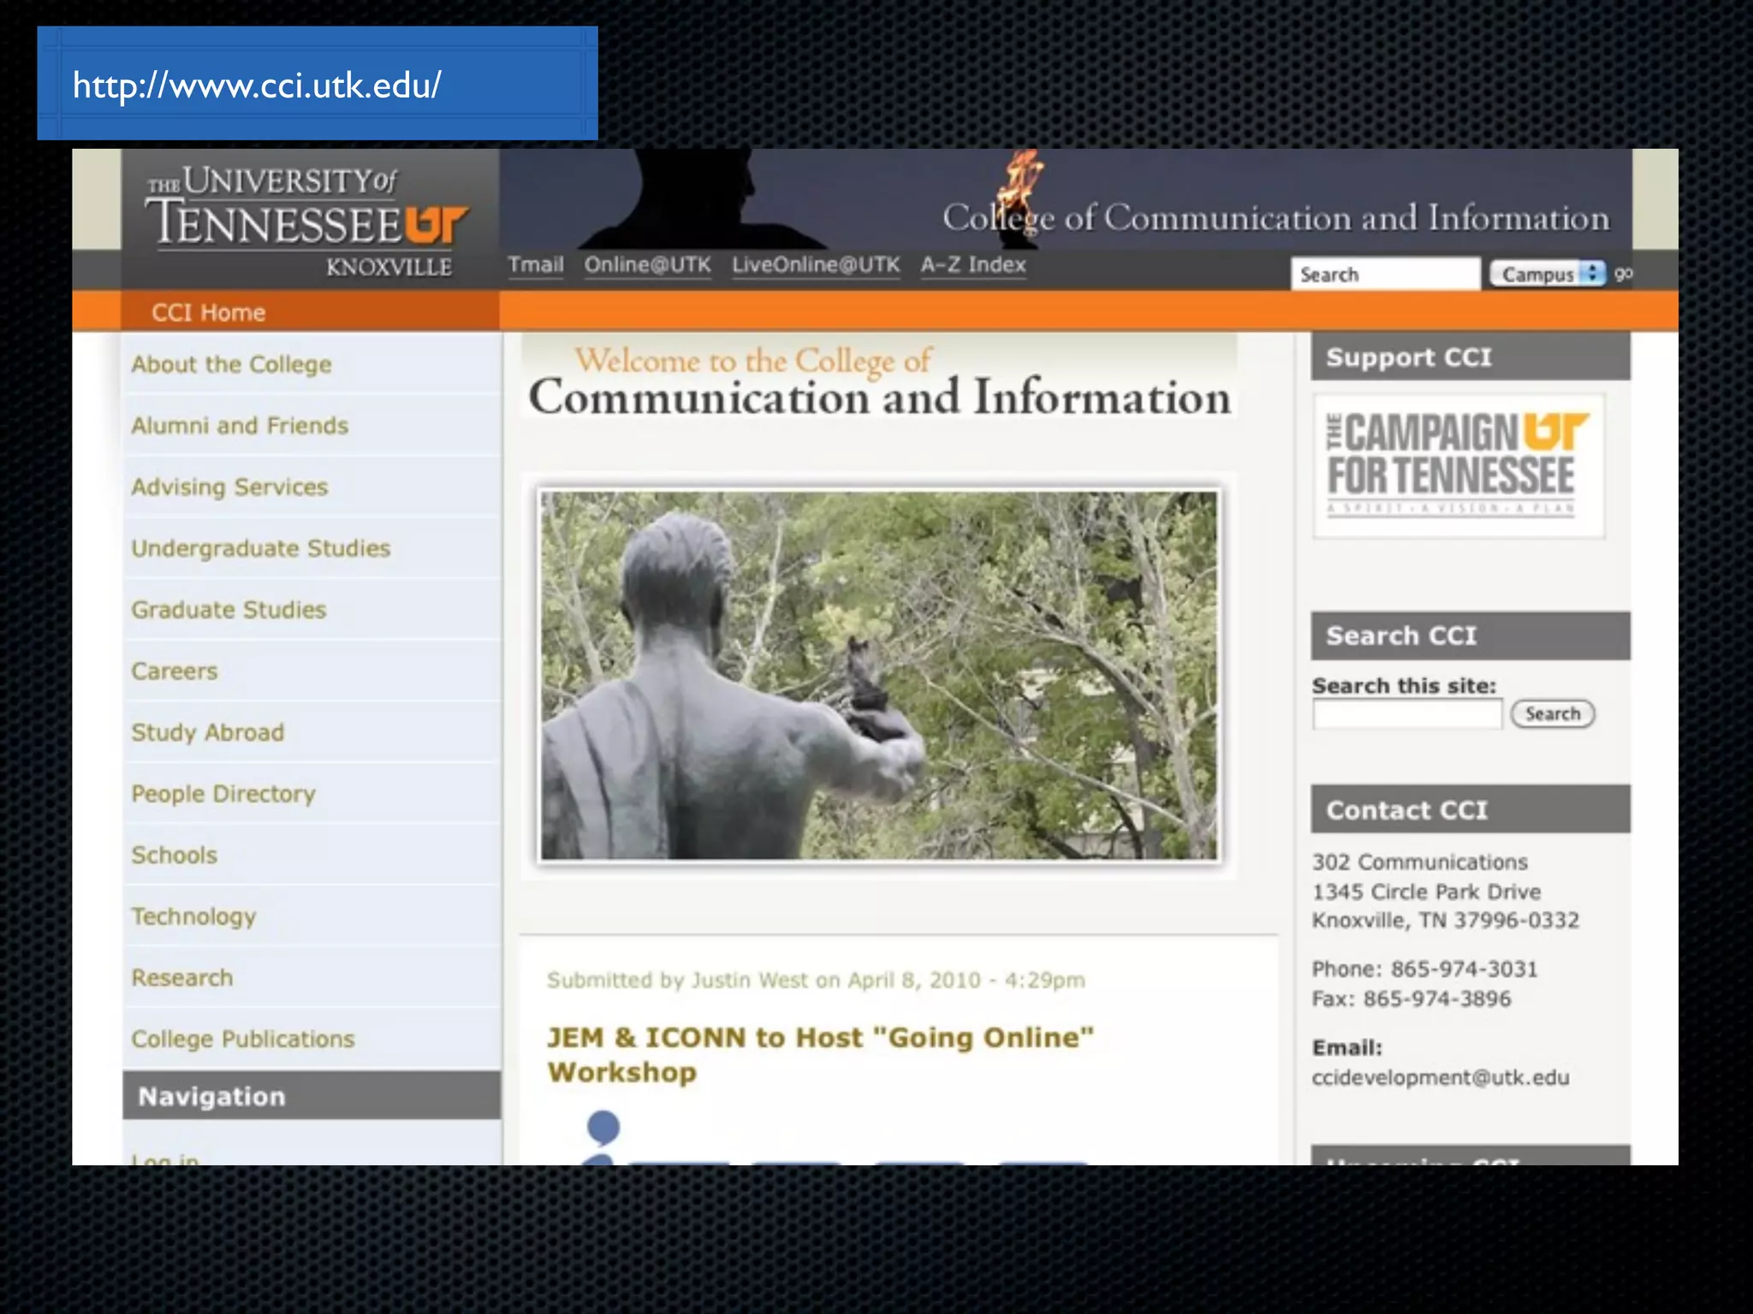The image size is (1753, 1314).
Task: Open Research menu item
Action: coord(312,978)
